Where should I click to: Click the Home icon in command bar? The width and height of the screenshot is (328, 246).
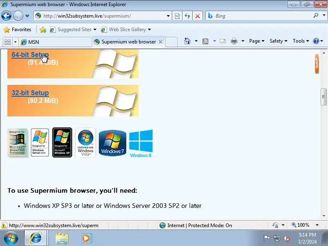(x=187, y=41)
